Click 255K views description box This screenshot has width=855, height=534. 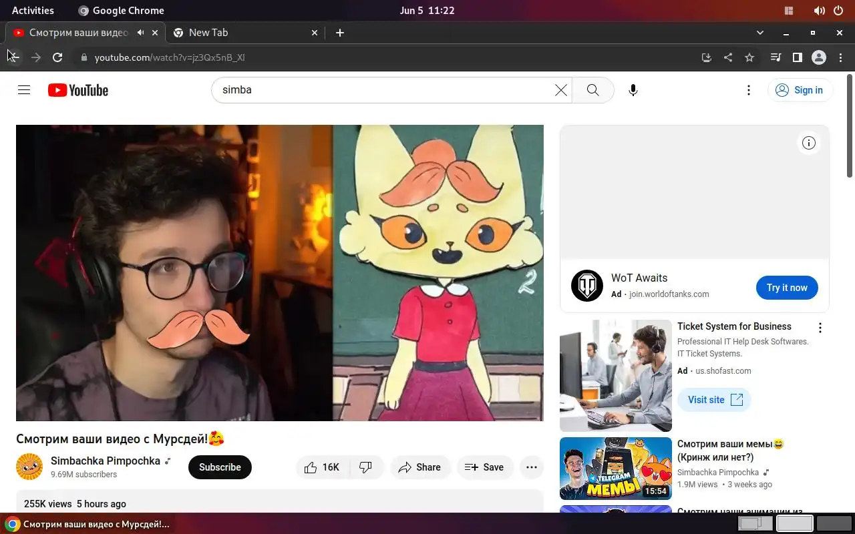coord(279,502)
